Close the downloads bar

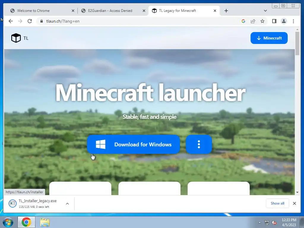tap(294, 203)
